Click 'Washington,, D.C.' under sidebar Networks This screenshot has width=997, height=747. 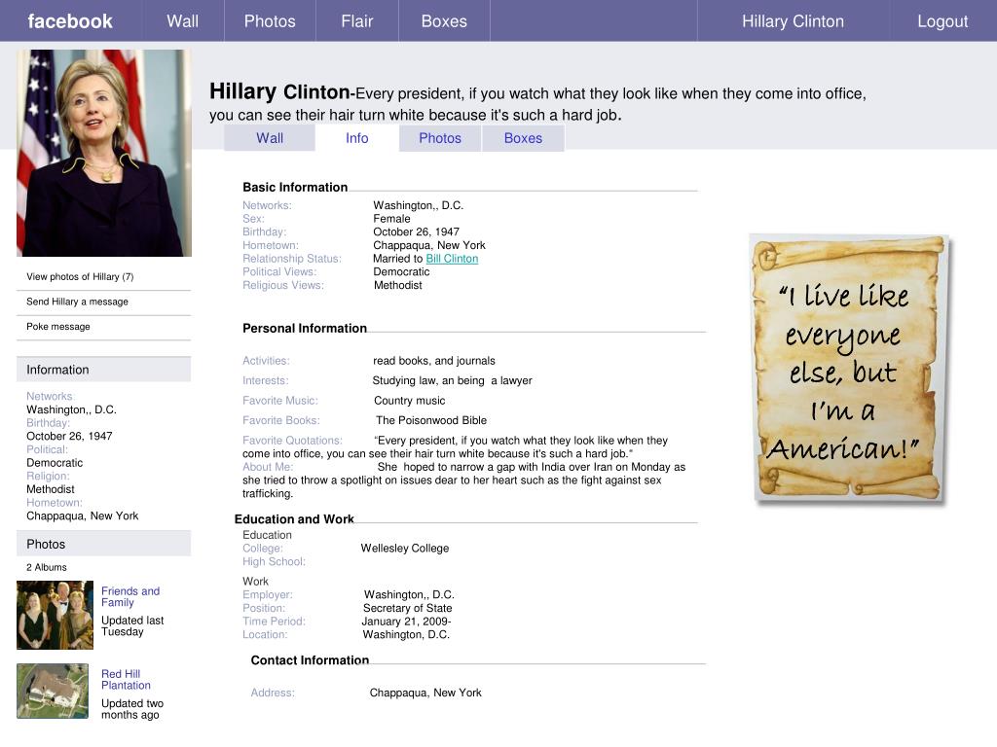click(x=71, y=409)
